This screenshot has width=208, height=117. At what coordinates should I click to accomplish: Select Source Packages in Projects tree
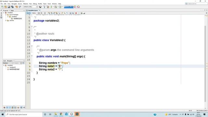(14, 15)
